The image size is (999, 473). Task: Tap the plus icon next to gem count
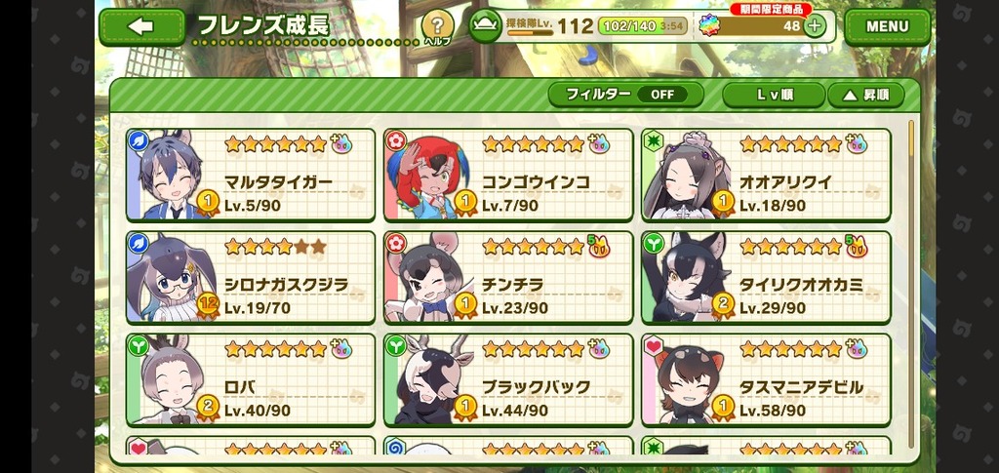click(815, 26)
